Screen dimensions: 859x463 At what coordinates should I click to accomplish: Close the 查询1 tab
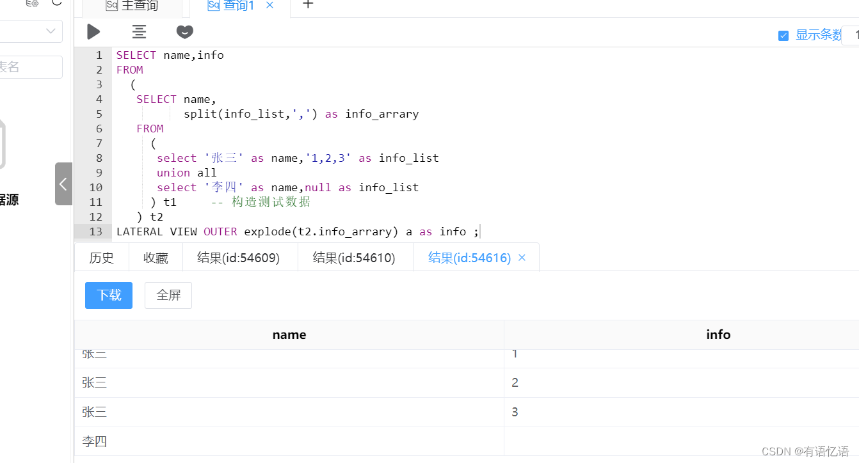click(269, 5)
